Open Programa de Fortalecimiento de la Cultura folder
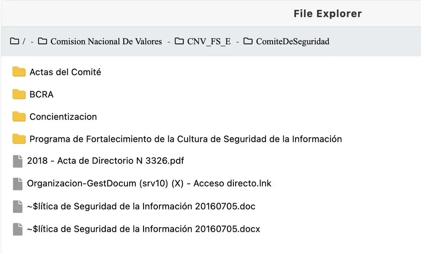This screenshot has height=254, width=421. [185, 139]
